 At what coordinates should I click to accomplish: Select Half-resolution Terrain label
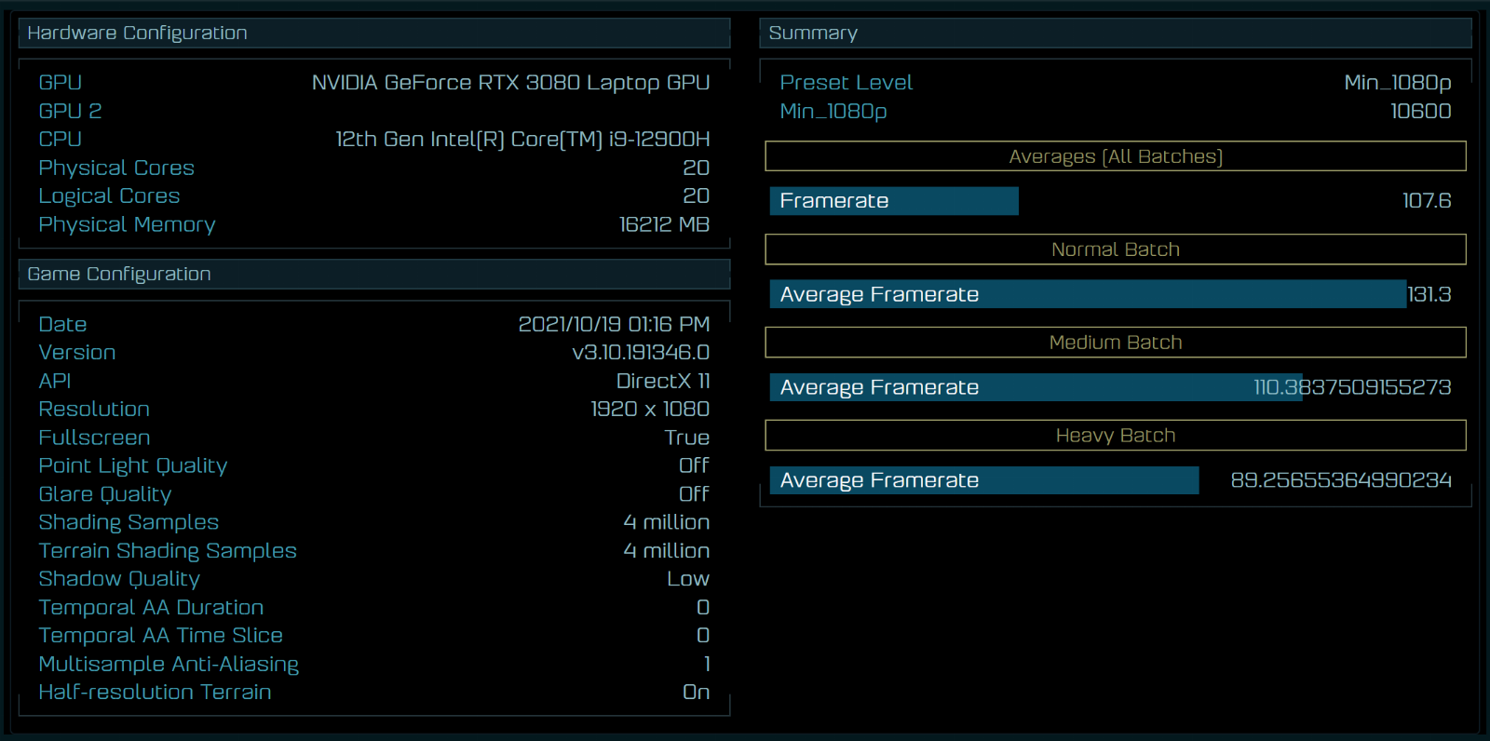pos(155,693)
